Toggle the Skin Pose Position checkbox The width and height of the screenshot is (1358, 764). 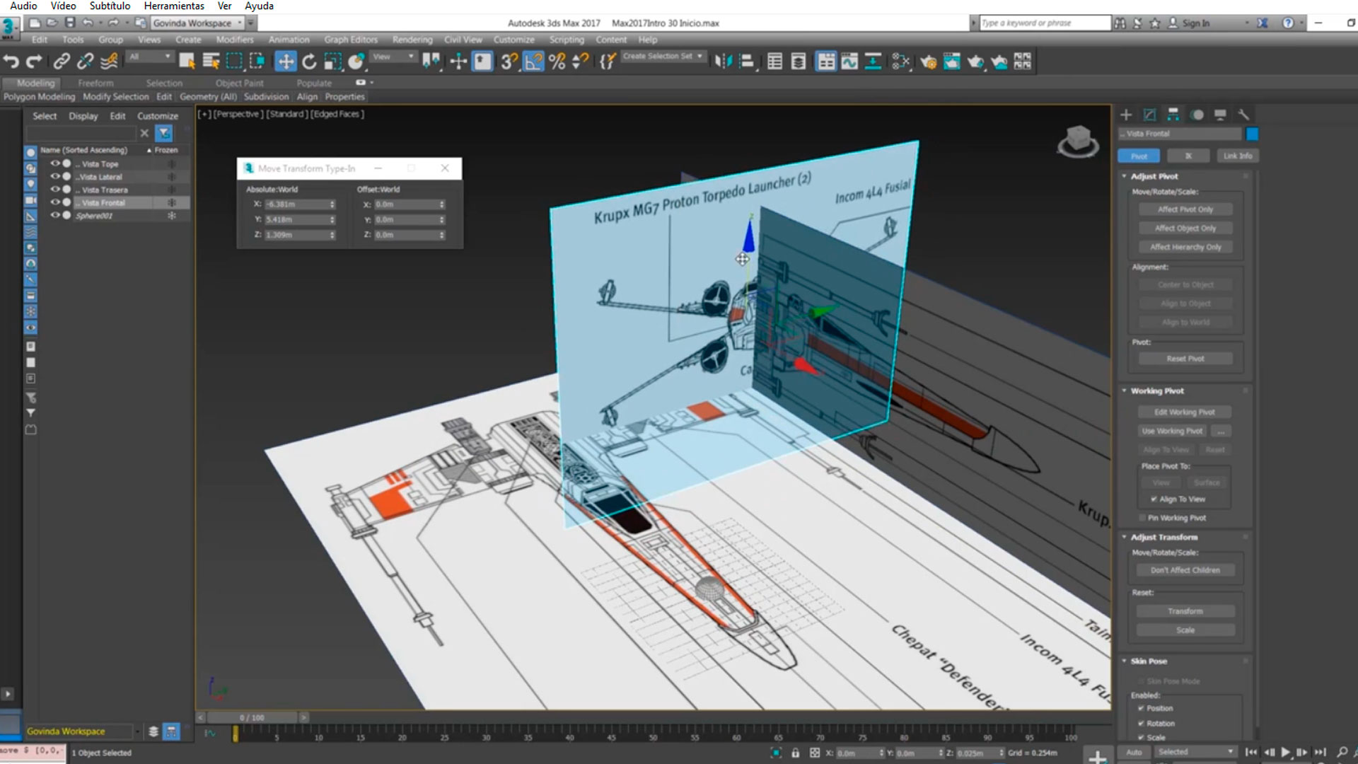[x=1141, y=708]
